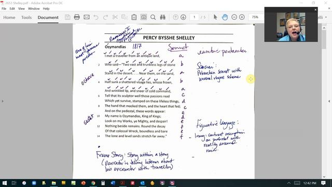Image resolution: width=332 pixels, height=187 pixels.
Task: Open Adobe Acrobat taskbar icon
Action: (x=122, y=183)
